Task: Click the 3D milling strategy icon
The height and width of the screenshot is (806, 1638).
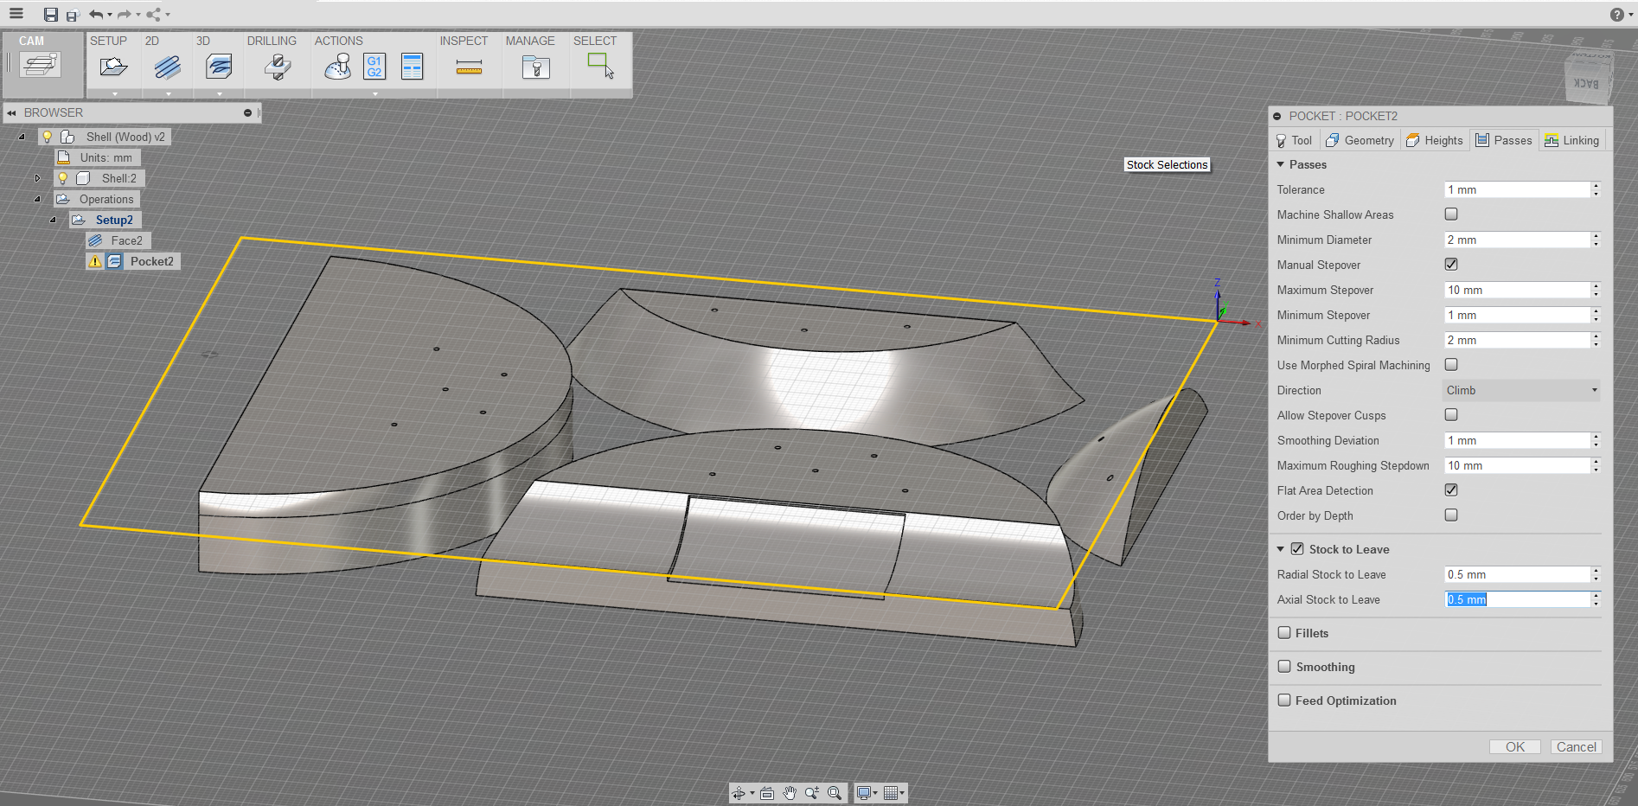Action: tap(219, 67)
